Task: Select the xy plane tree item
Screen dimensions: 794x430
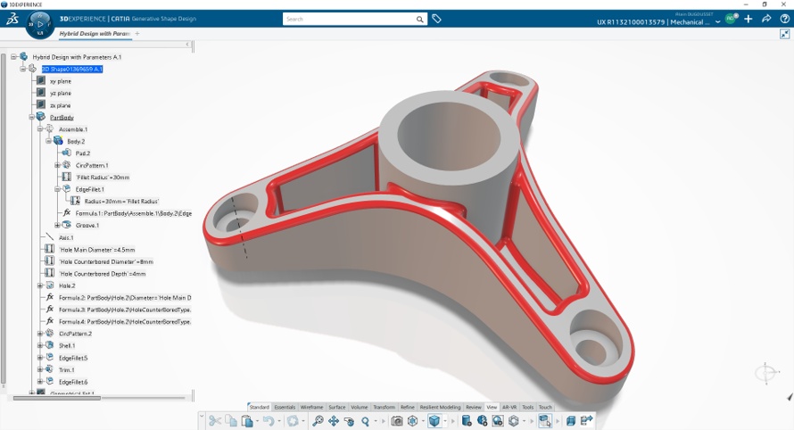Action: click(x=61, y=81)
